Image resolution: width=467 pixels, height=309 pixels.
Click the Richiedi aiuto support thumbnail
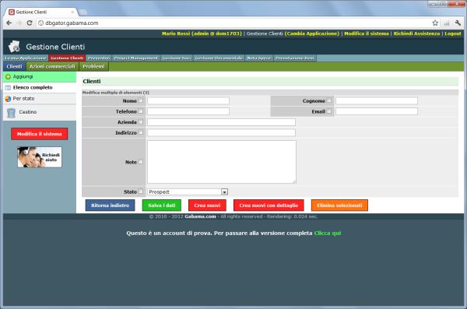coord(40,157)
